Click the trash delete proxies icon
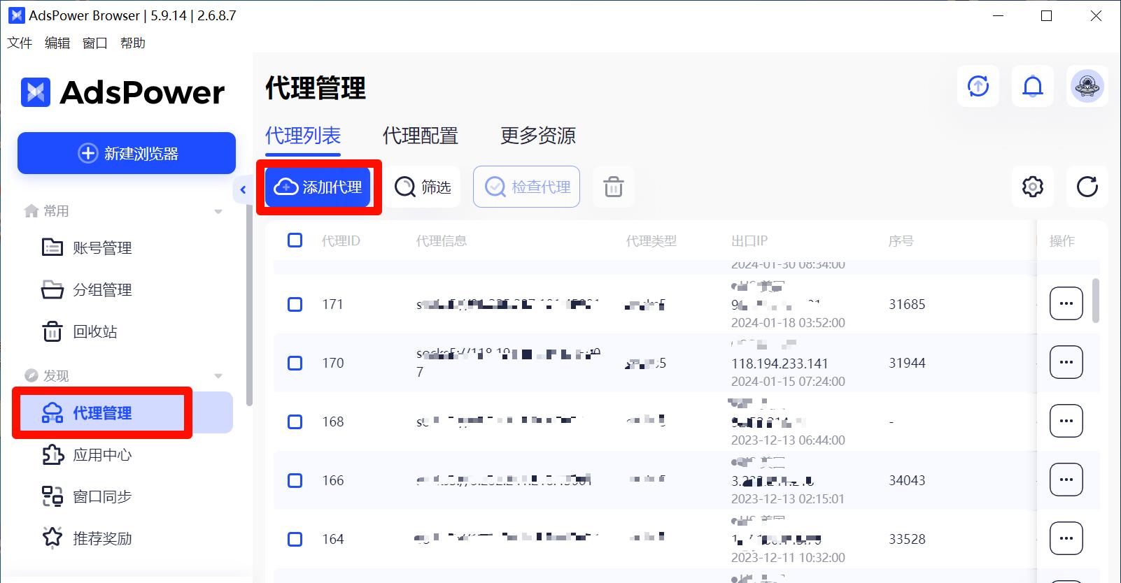1121x583 pixels. pyautogui.click(x=613, y=187)
